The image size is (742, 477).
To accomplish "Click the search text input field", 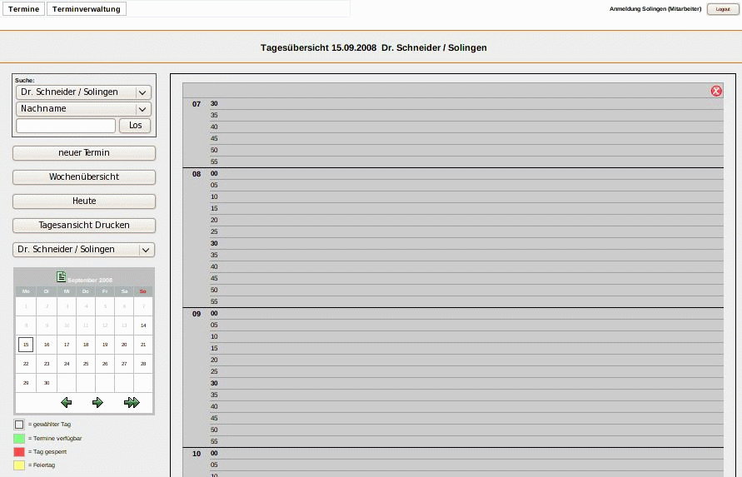I will coord(66,126).
